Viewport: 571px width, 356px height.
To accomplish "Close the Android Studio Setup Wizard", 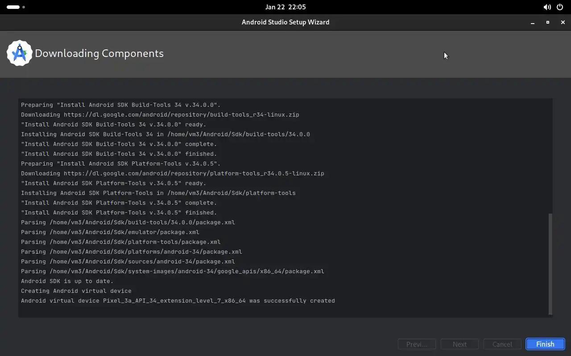I will point(563,22).
